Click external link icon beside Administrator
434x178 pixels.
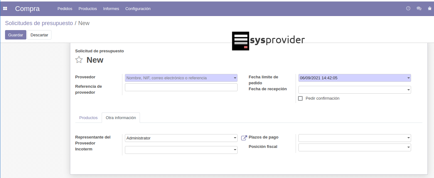click(x=244, y=138)
